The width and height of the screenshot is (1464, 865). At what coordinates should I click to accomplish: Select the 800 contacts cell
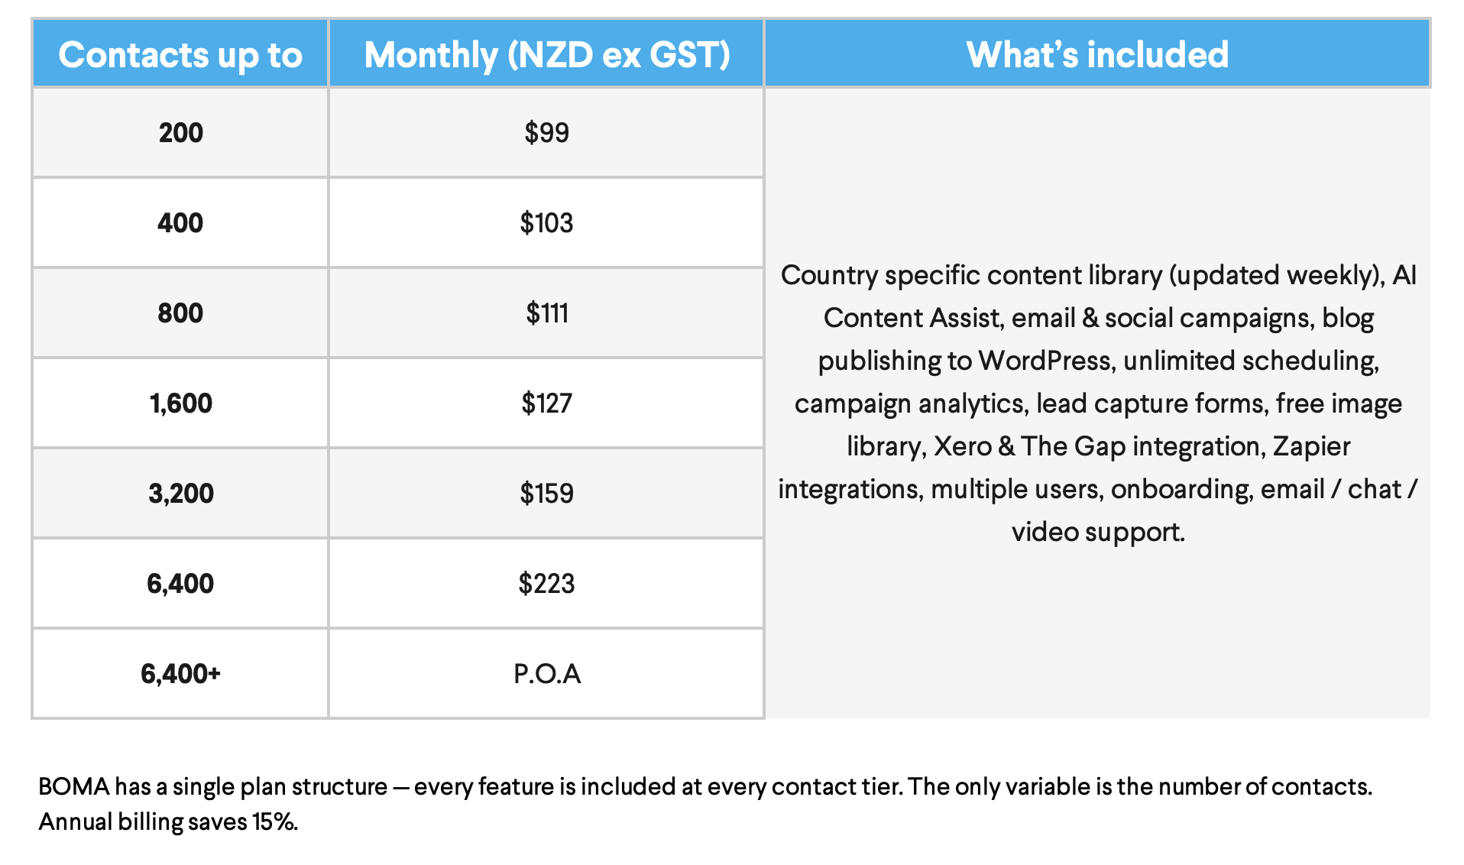(180, 313)
